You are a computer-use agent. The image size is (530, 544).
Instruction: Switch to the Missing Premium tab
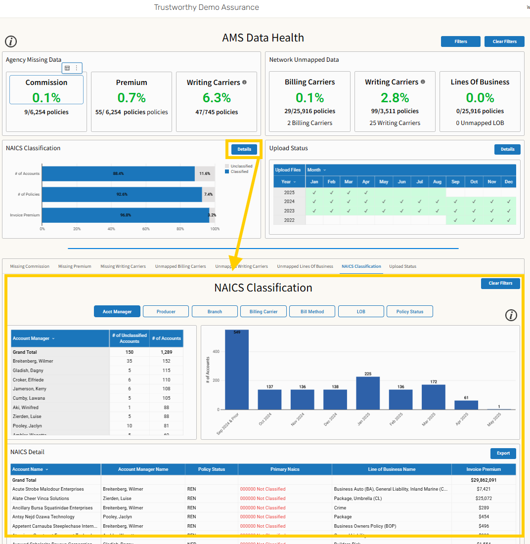tap(75, 266)
